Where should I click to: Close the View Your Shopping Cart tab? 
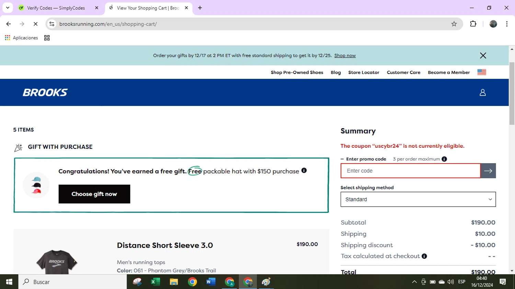click(186, 8)
